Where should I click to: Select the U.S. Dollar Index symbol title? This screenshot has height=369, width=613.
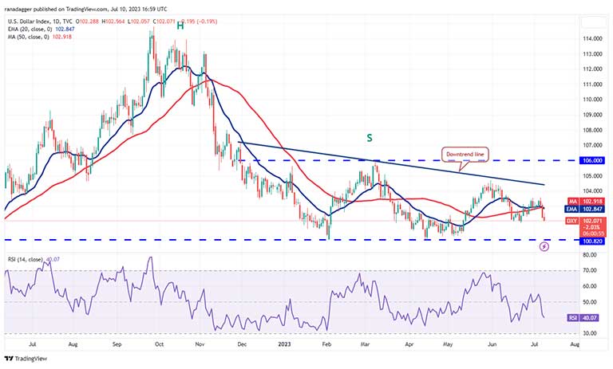coord(41,22)
